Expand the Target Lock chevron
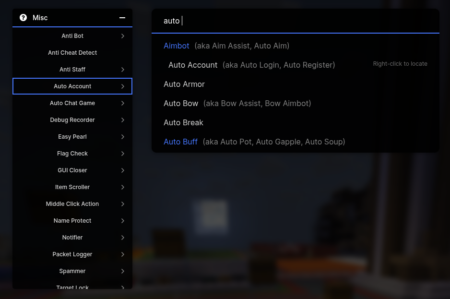This screenshot has height=299, width=450. tap(122, 287)
